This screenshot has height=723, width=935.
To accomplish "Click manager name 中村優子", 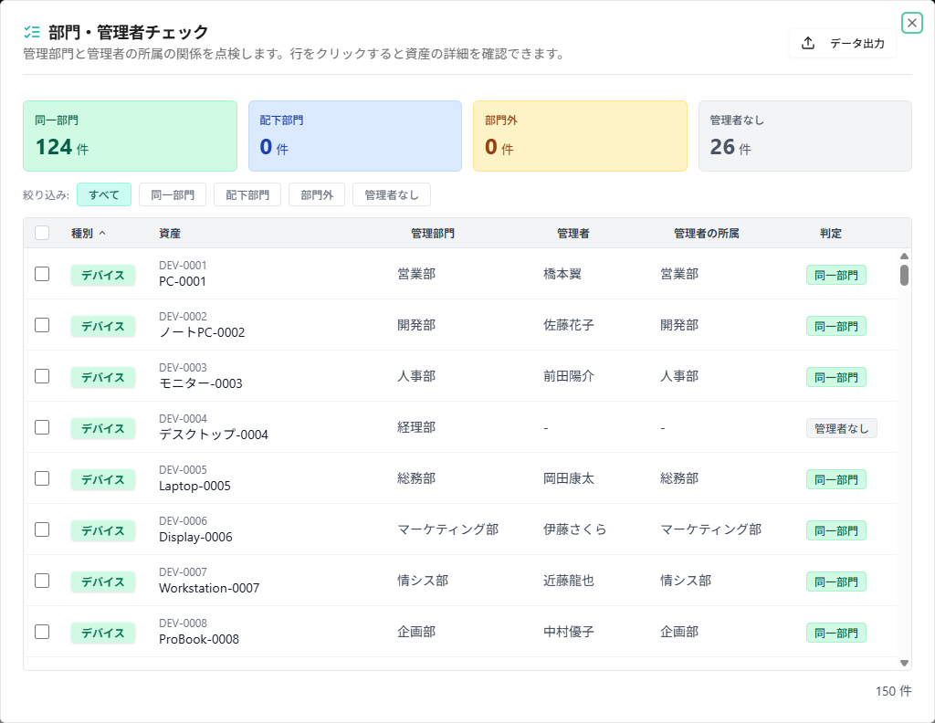I will click(569, 632).
